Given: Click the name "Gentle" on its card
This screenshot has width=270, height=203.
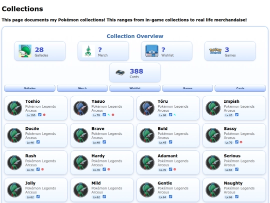Looking at the screenshot, I should (x=165, y=183).
